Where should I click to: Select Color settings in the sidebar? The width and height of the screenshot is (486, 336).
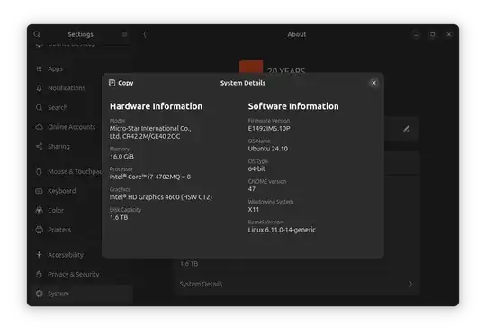[82, 210]
